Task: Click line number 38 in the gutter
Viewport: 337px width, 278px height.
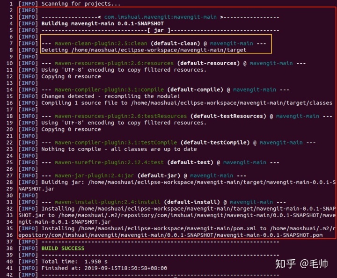Action: (9, 249)
